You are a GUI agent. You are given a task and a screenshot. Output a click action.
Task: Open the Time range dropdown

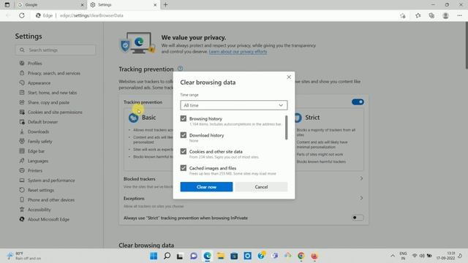(234, 105)
